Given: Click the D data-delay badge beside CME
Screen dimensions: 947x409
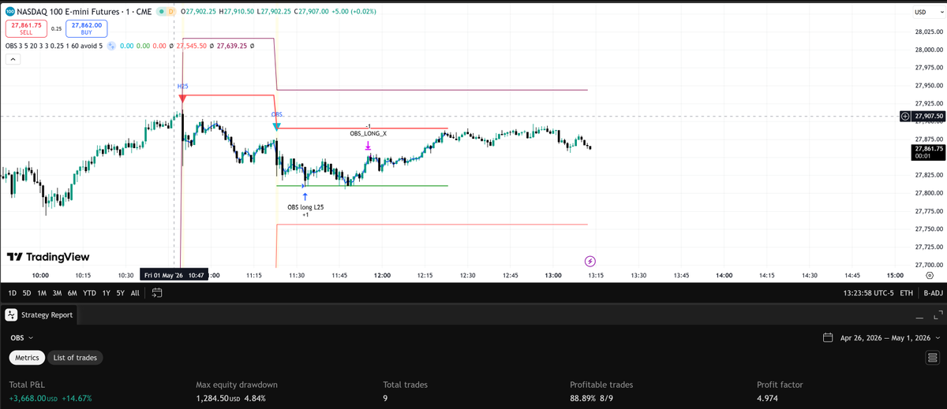Looking at the screenshot, I should pos(171,12).
